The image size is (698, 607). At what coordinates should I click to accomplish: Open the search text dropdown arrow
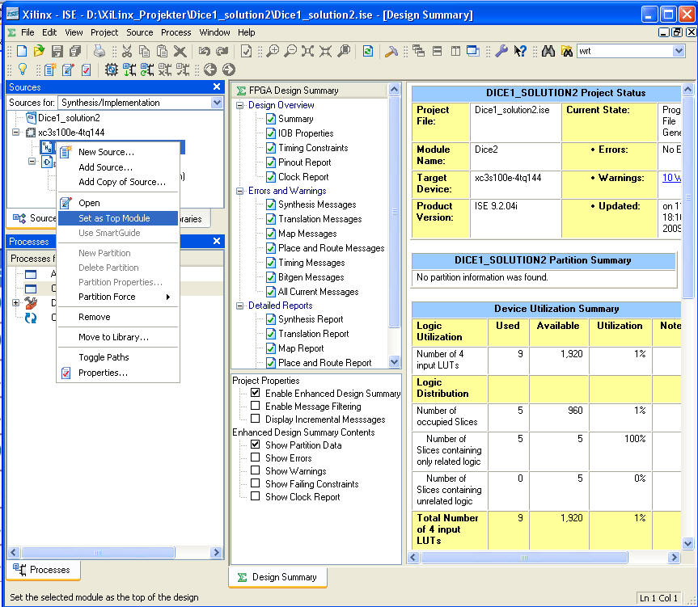coord(679,51)
